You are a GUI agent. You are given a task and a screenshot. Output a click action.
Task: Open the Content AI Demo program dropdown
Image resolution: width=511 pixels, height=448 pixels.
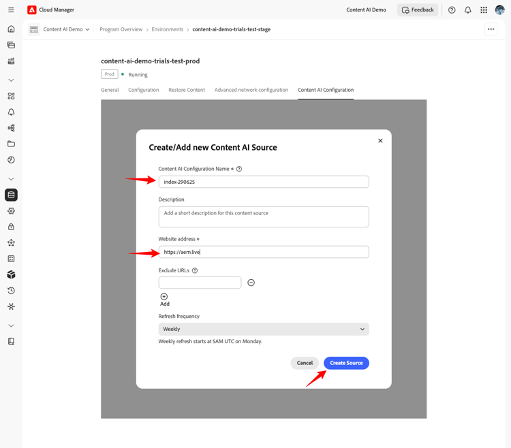click(x=67, y=29)
